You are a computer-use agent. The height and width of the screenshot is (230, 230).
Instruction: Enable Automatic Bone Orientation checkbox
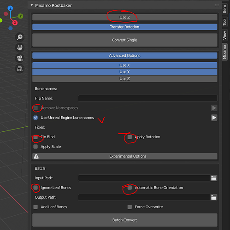point(130,188)
